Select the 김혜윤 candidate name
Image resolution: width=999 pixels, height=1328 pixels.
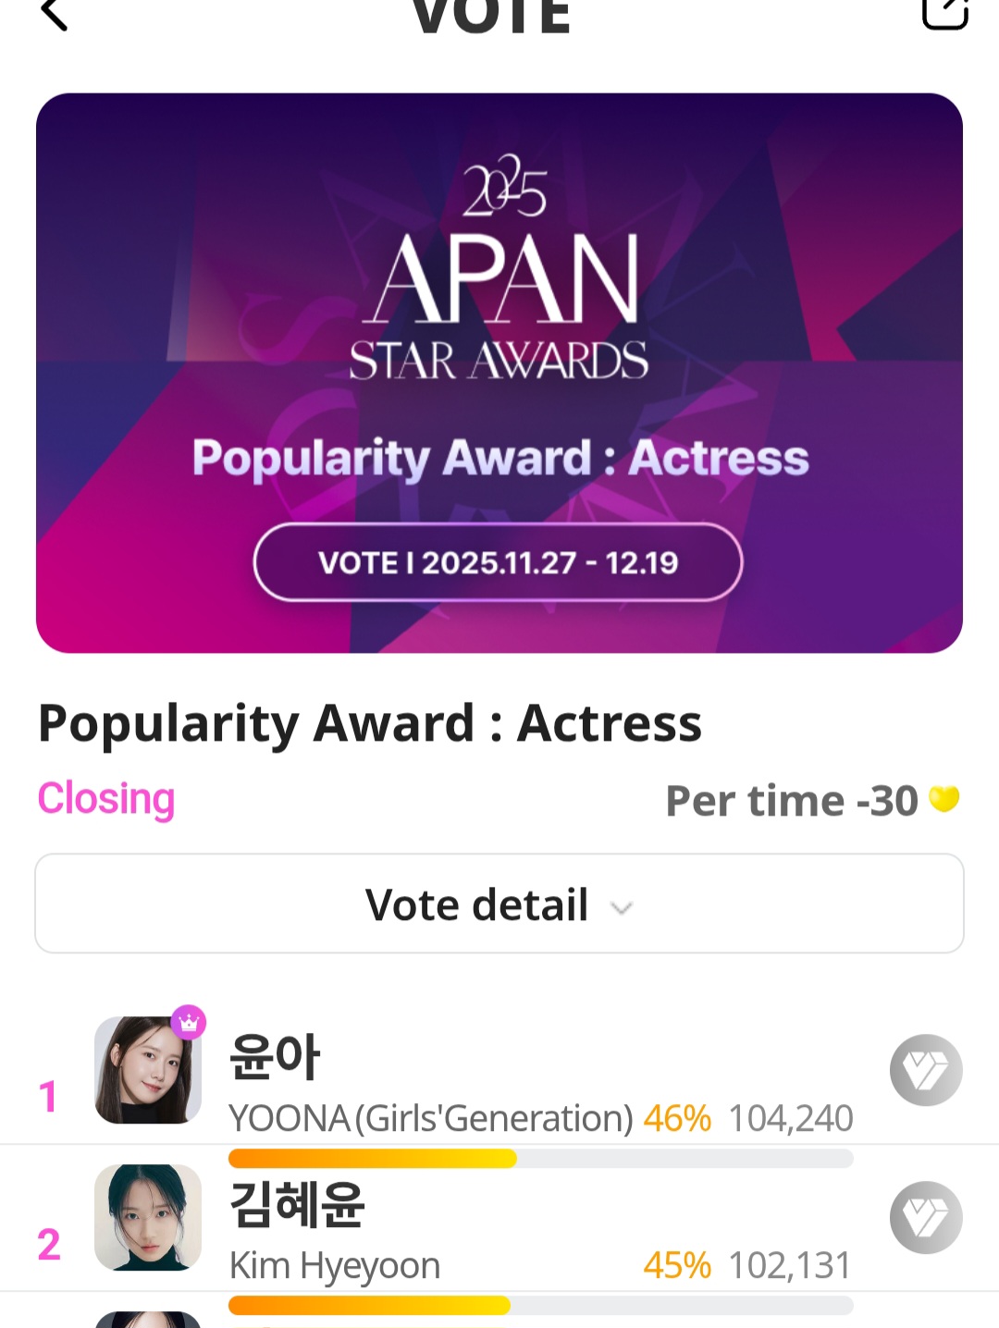(297, 1204)
